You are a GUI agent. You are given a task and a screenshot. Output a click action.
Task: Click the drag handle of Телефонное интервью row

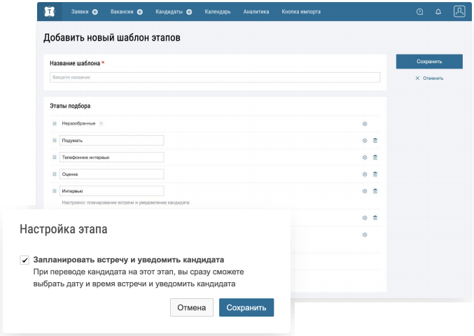(x=55, y=157)
